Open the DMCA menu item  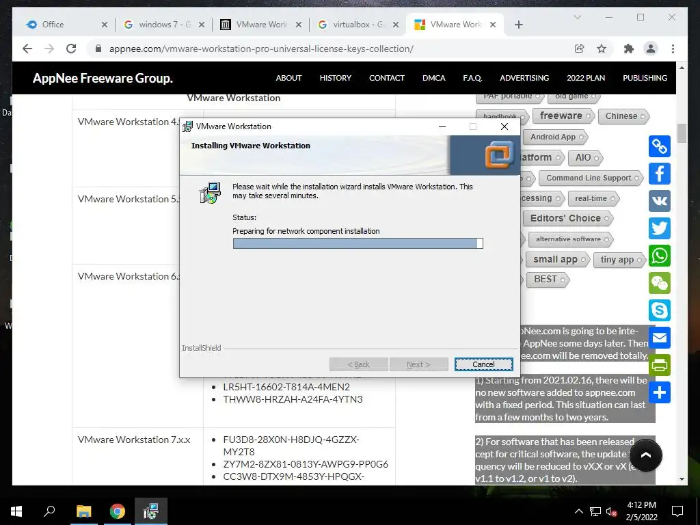point(434,78)
